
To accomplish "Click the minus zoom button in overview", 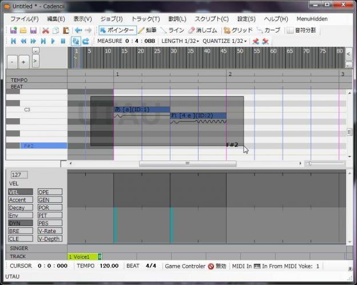I will point(12,62).
